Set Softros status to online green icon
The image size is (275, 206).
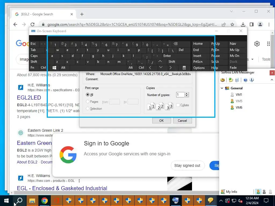pyautogui.click(x=258, y=192)
